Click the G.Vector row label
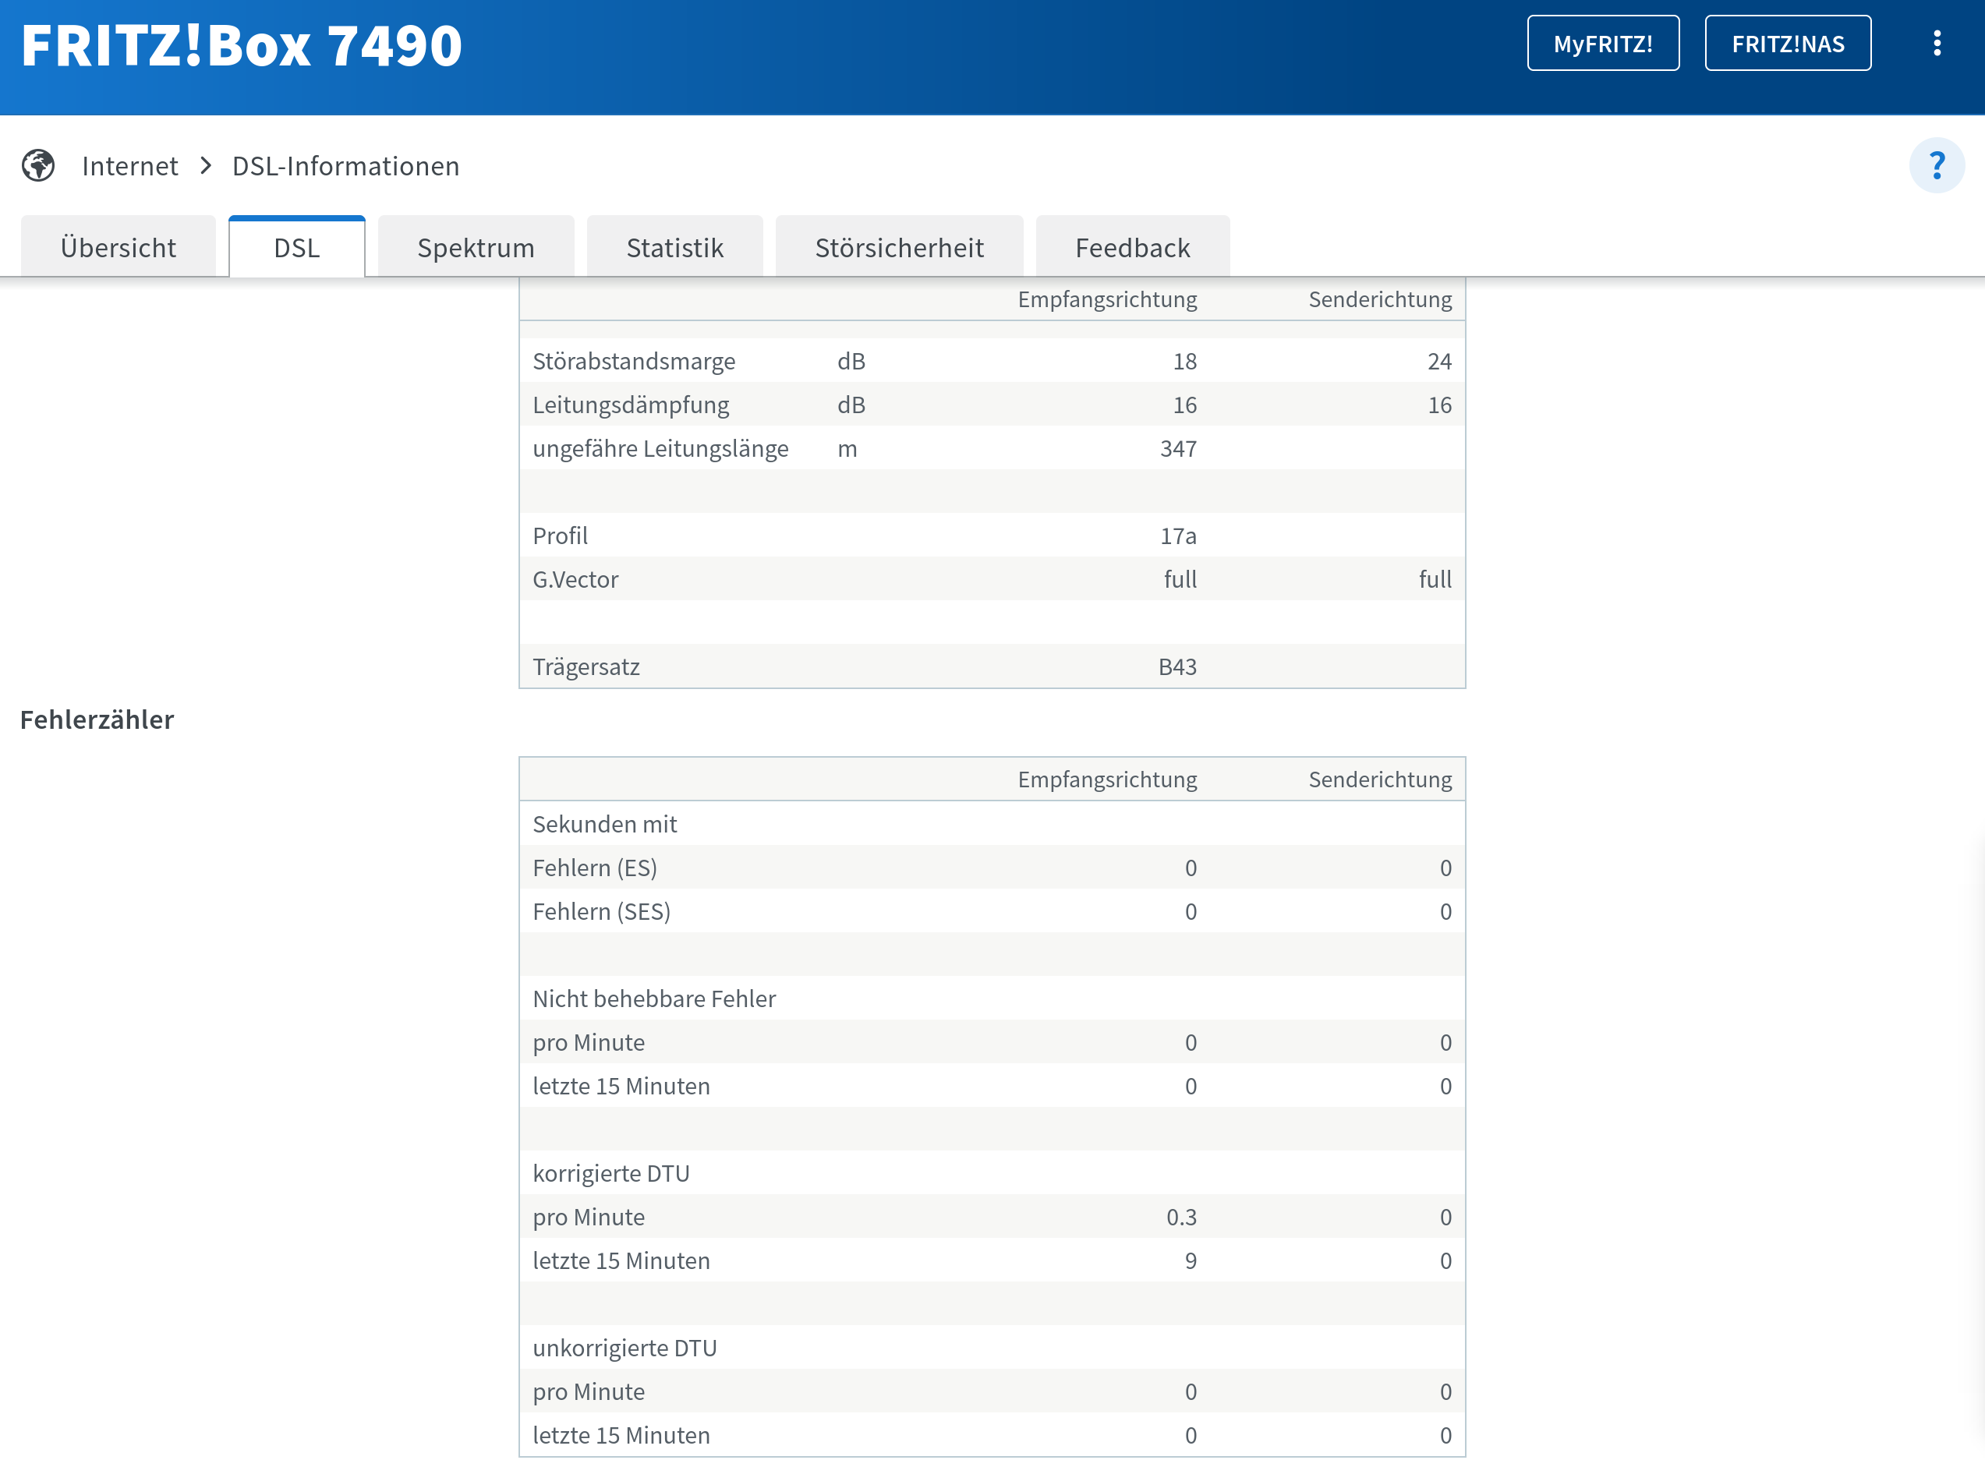This screenshot has height=1467, width=1985. tap(575, 579)
